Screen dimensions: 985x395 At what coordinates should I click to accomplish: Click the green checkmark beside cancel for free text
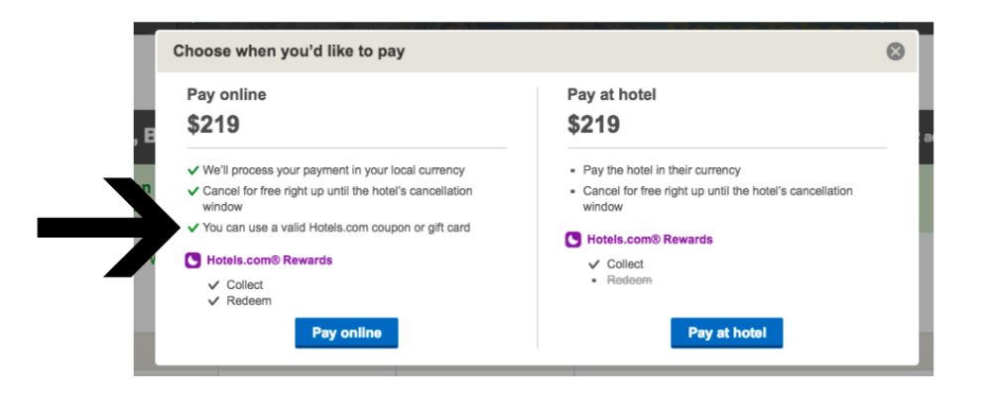pyautogui.click(x=192, y=191)
